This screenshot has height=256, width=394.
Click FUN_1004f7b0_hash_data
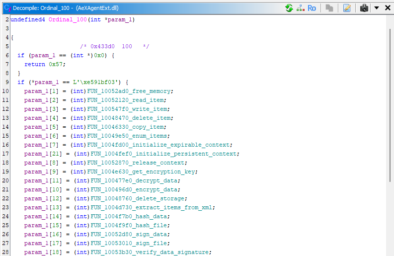point(129,217)
